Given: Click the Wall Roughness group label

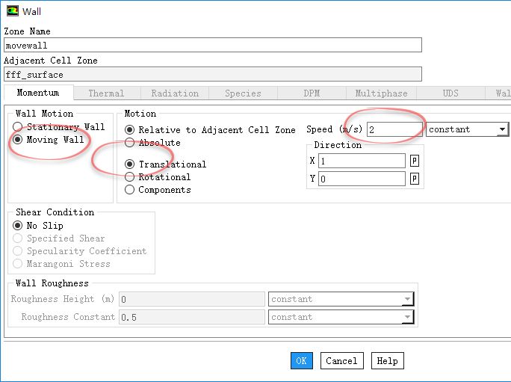Looking at the screenshot, I should click(x=52, y=283).
